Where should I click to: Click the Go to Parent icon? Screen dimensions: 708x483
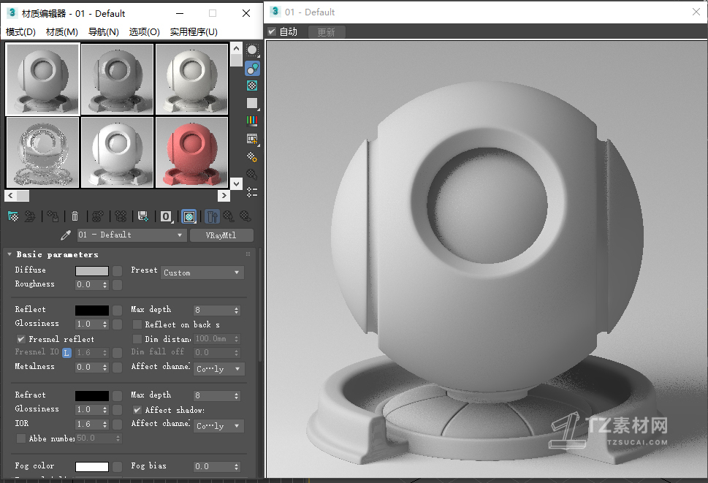point(228,216)
